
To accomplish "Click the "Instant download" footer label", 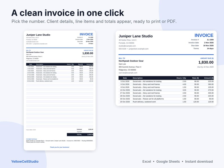I will 199,162.
